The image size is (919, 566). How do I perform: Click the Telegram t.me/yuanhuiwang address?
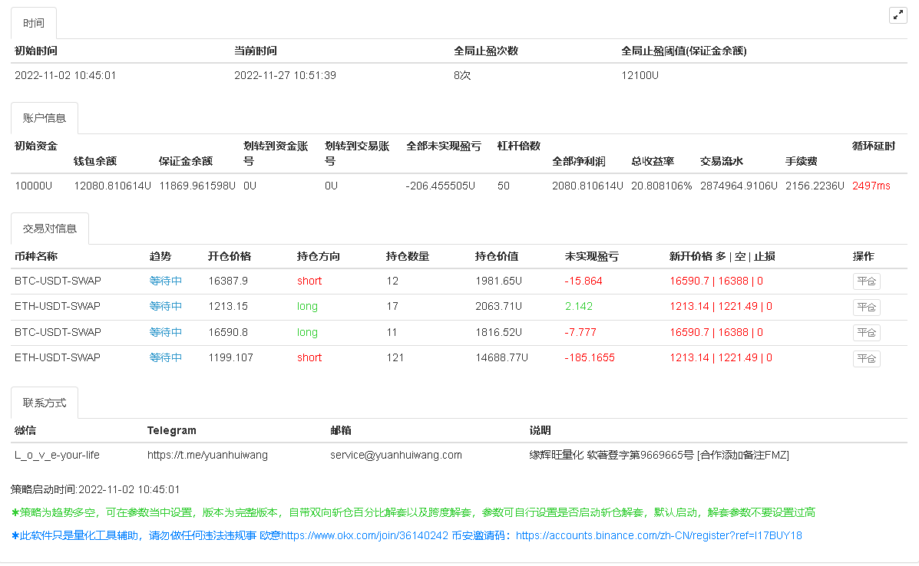(x=207, y=455)
